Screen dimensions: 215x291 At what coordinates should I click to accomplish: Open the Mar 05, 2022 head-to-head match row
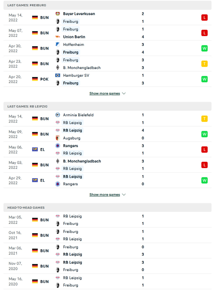(x=107, y=220)
